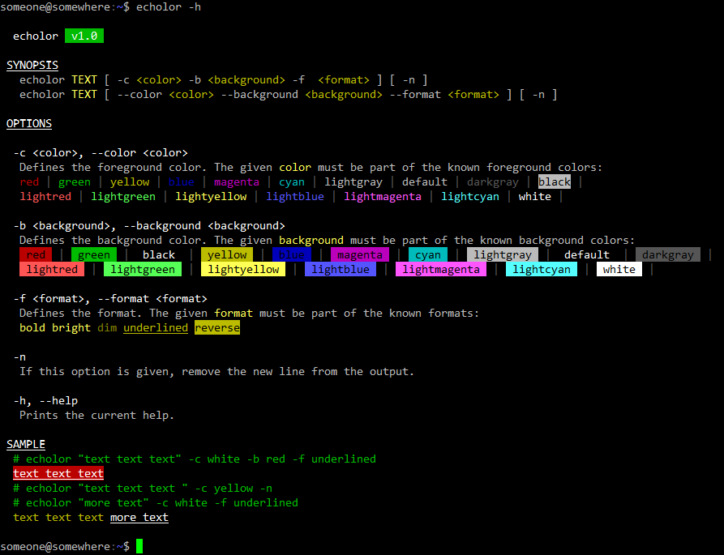724x555 pixels.
Task: Click the lightmagenta background color block
Action: click(441, 270)
